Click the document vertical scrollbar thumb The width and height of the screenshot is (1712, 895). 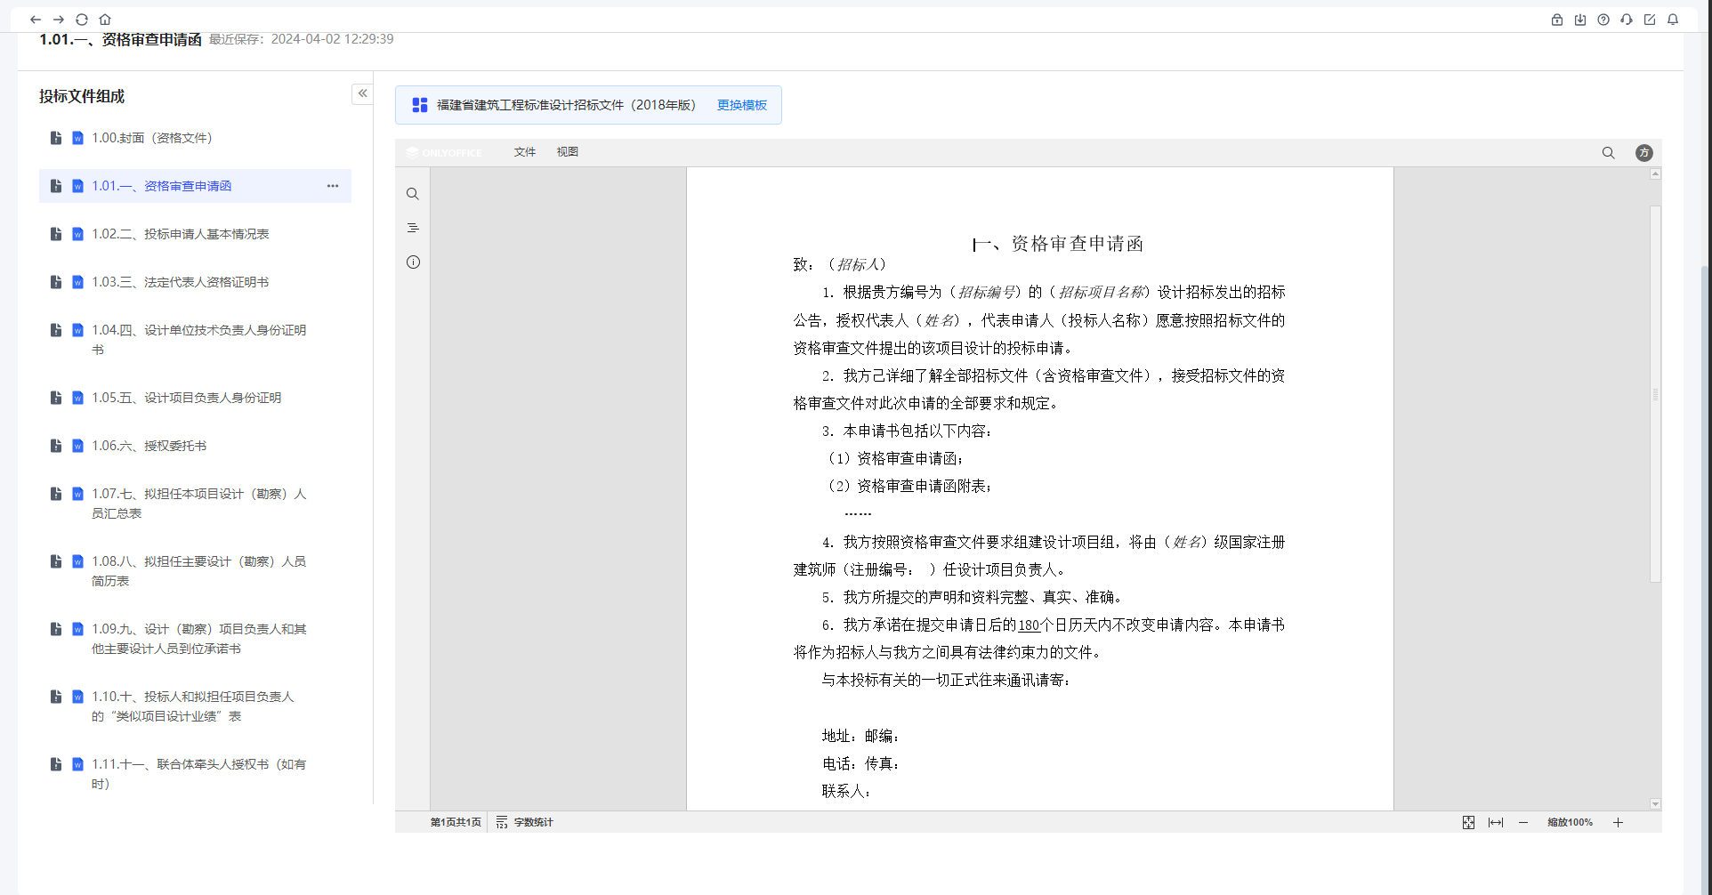(1655, 394)
